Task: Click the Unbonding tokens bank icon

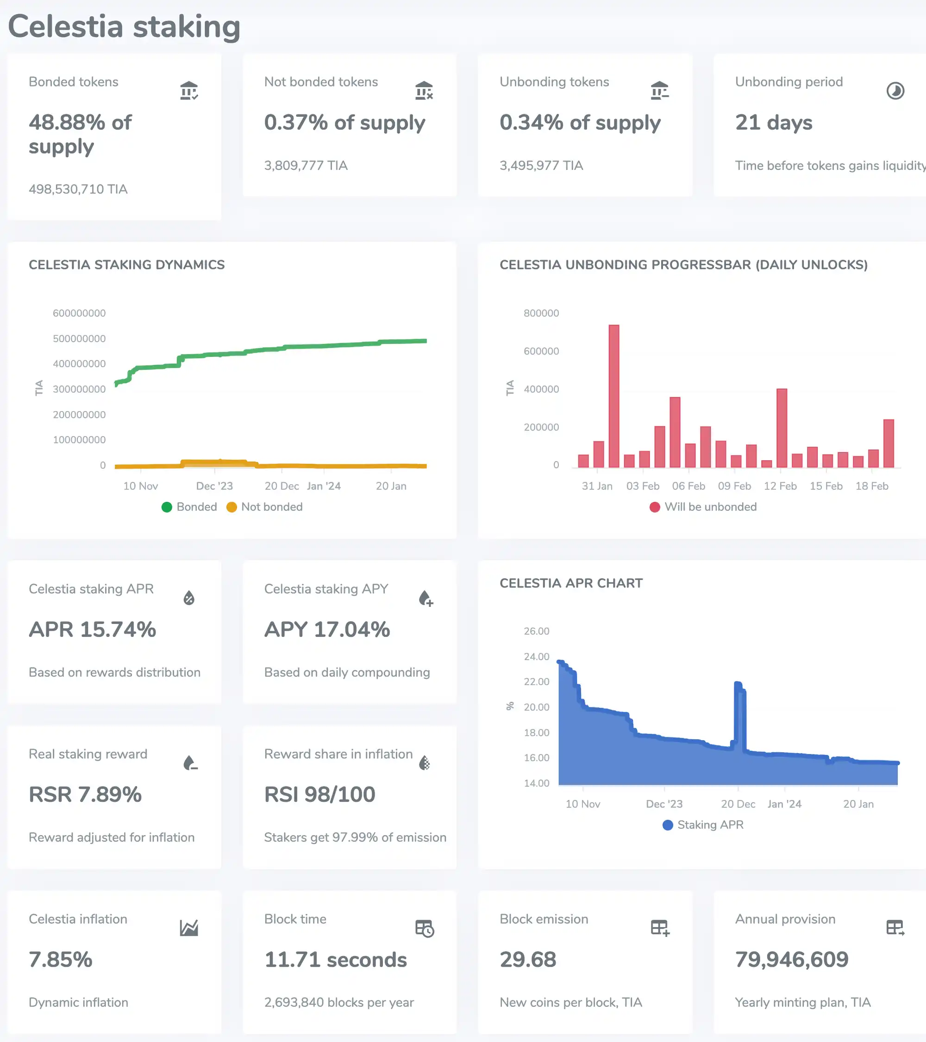Action: (659, 91)
